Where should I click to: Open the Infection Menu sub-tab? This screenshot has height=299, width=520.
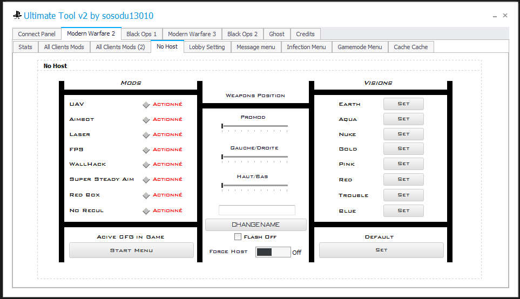[306, 47]
